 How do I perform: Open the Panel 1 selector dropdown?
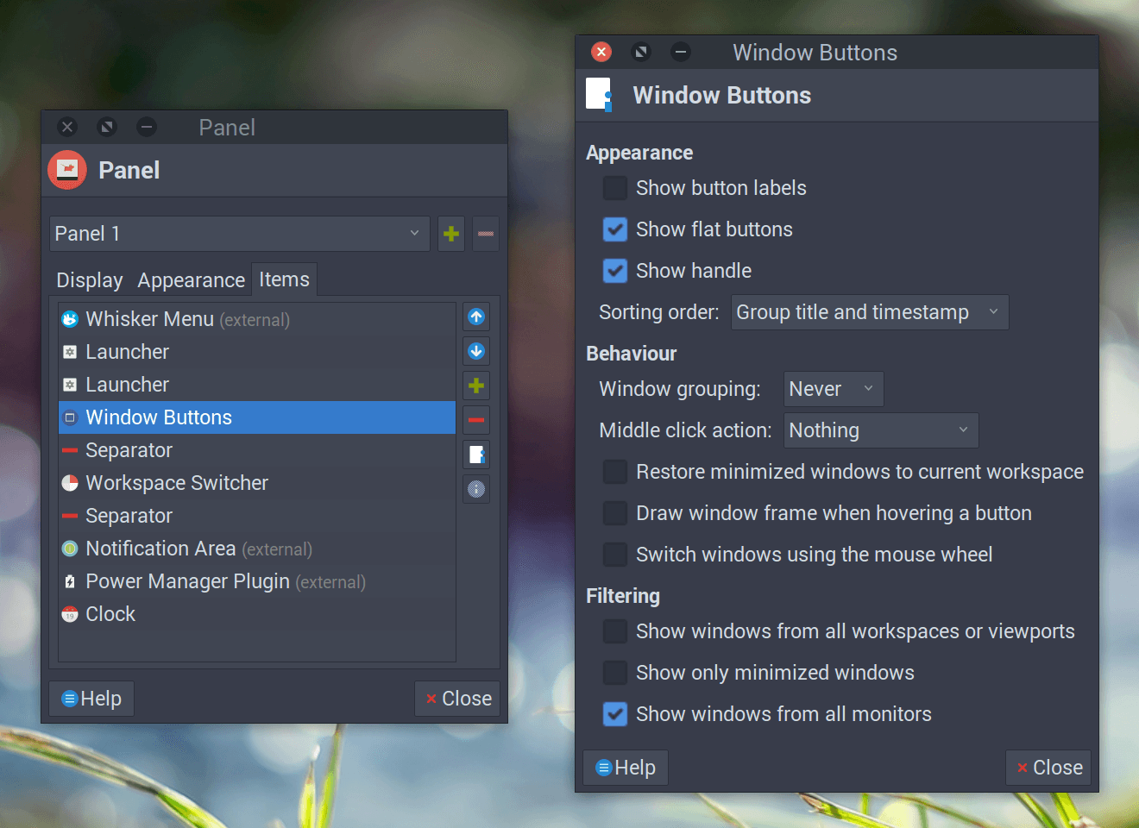[240, 234]
